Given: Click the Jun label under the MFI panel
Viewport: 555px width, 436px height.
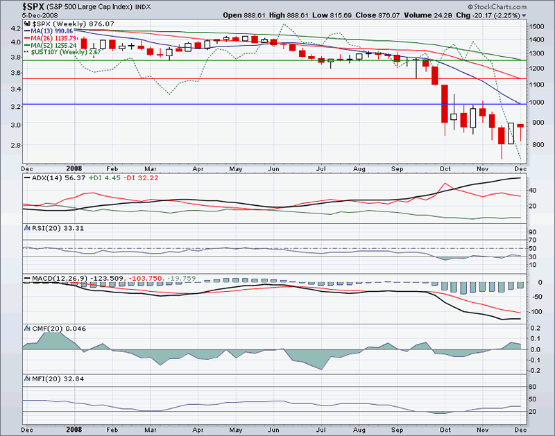Looking at the screenshot, I should [273, 430].
